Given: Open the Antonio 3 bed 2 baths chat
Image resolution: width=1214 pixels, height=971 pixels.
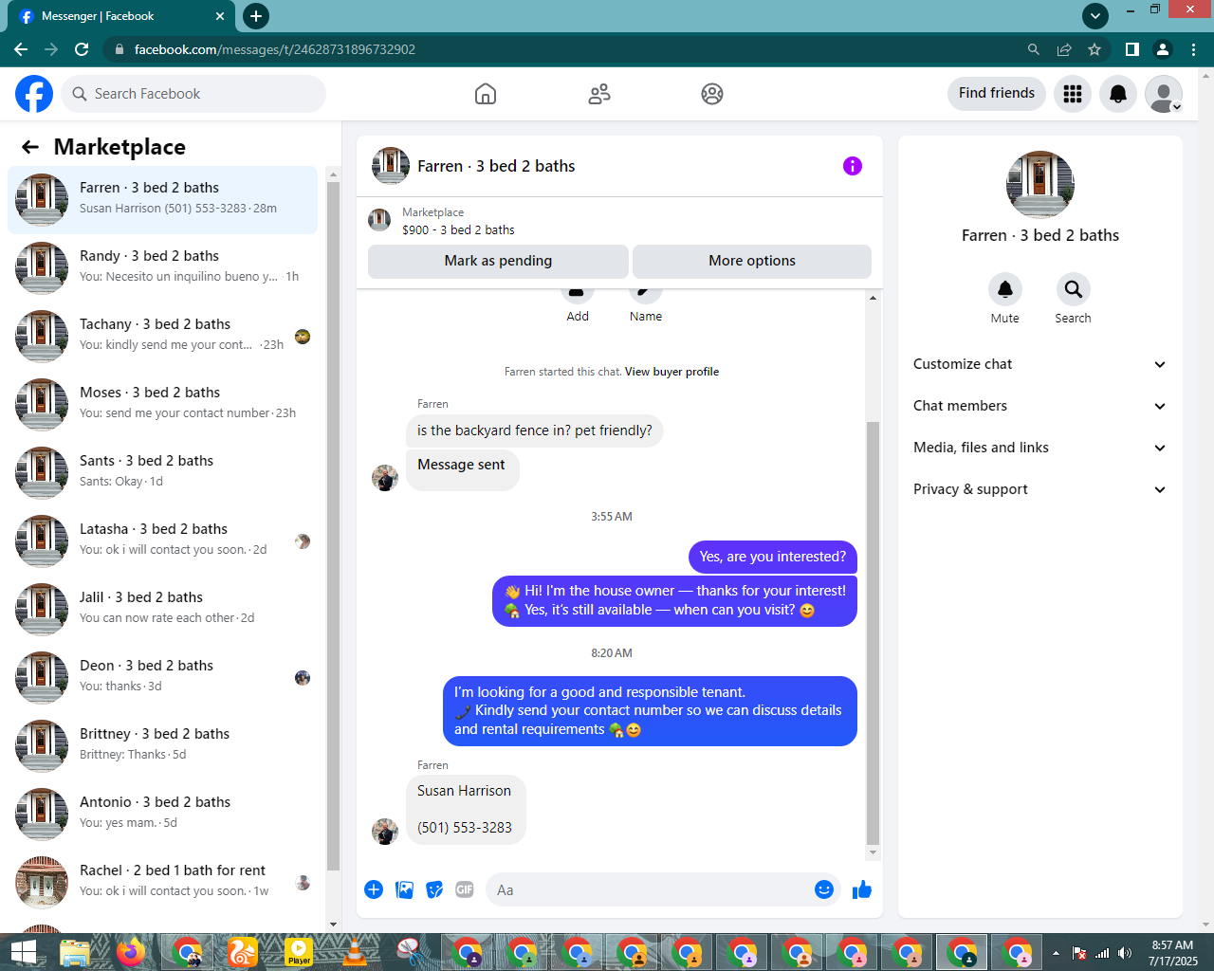Looking at the screenshot, I should click(x=163, y=815).
